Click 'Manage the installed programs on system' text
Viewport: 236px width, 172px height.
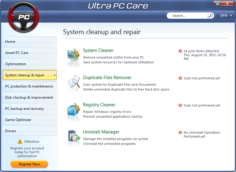tap(116, 139)
